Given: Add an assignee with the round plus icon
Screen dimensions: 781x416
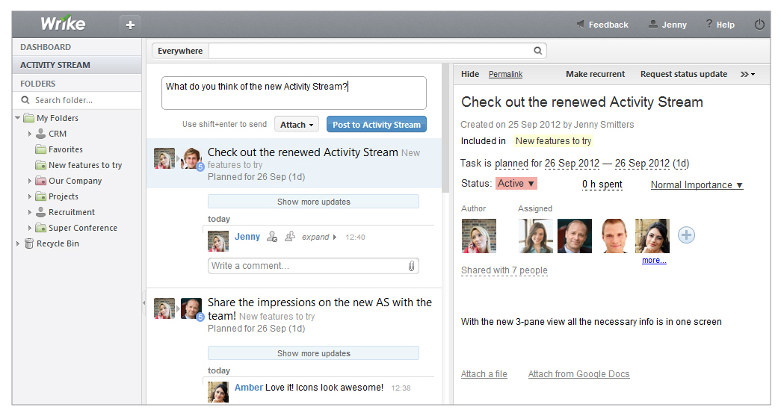Looking at the screenshot, I should pos(686,235).
